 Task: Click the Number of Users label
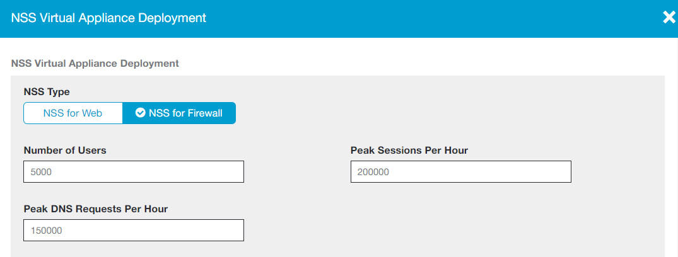point(65,150)
